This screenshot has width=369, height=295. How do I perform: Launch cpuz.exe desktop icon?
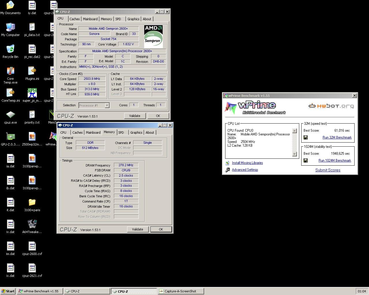[10, 117]
